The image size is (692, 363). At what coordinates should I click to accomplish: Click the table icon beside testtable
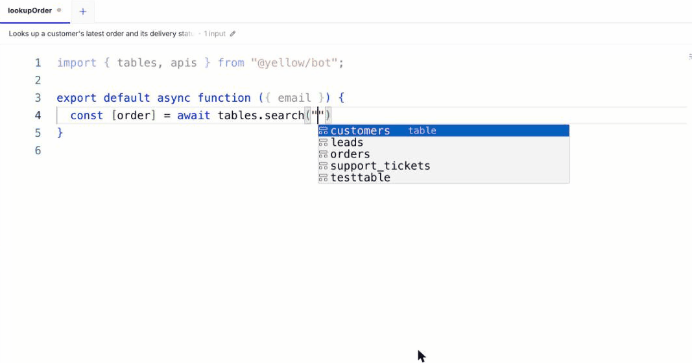click(x=324, y=178)
